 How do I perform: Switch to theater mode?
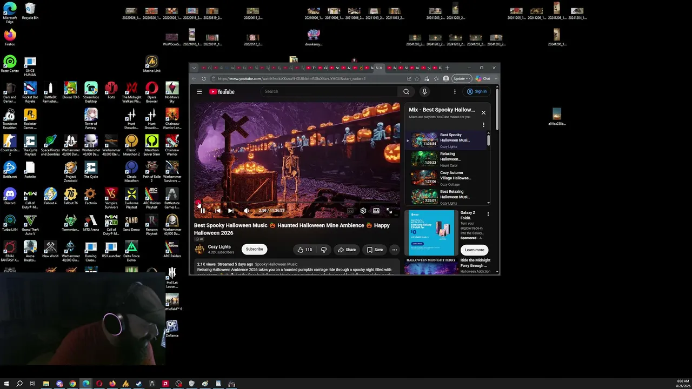(x=376, y=211)
